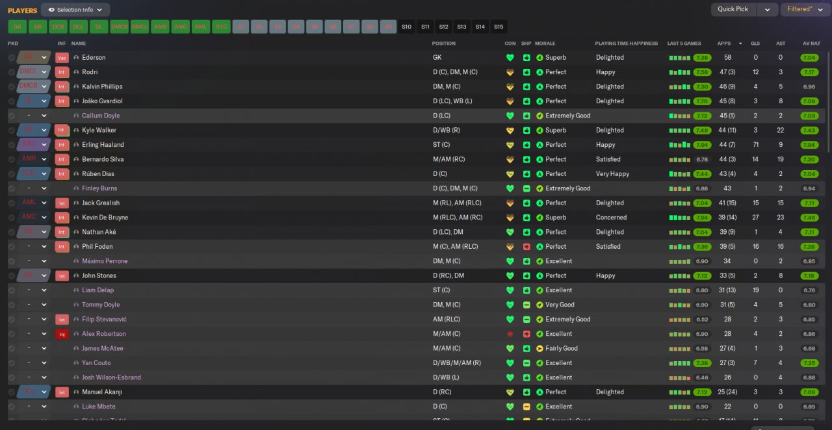Click Kyle Walker's match sharpness icon
832x430 pixels.
(x=526, y=131)
